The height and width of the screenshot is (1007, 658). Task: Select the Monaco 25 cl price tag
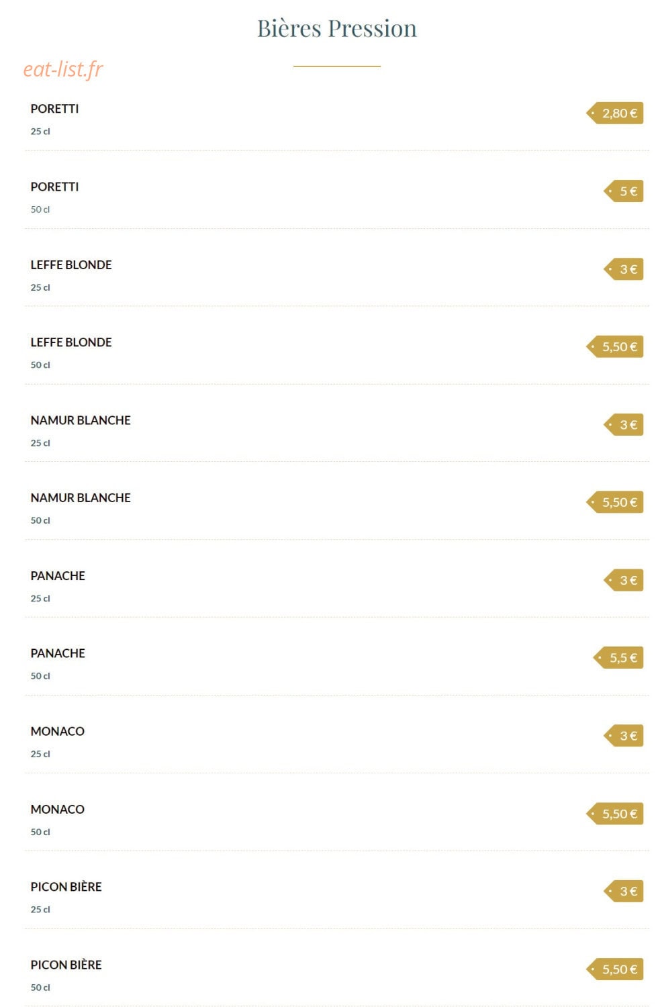point(624,736)
